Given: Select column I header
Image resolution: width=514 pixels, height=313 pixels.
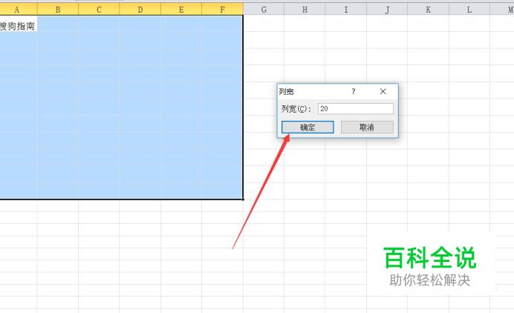Looking at the screenshot, I should (346, 10).
